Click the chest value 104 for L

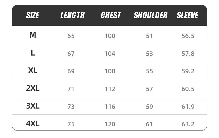point(110,54)
